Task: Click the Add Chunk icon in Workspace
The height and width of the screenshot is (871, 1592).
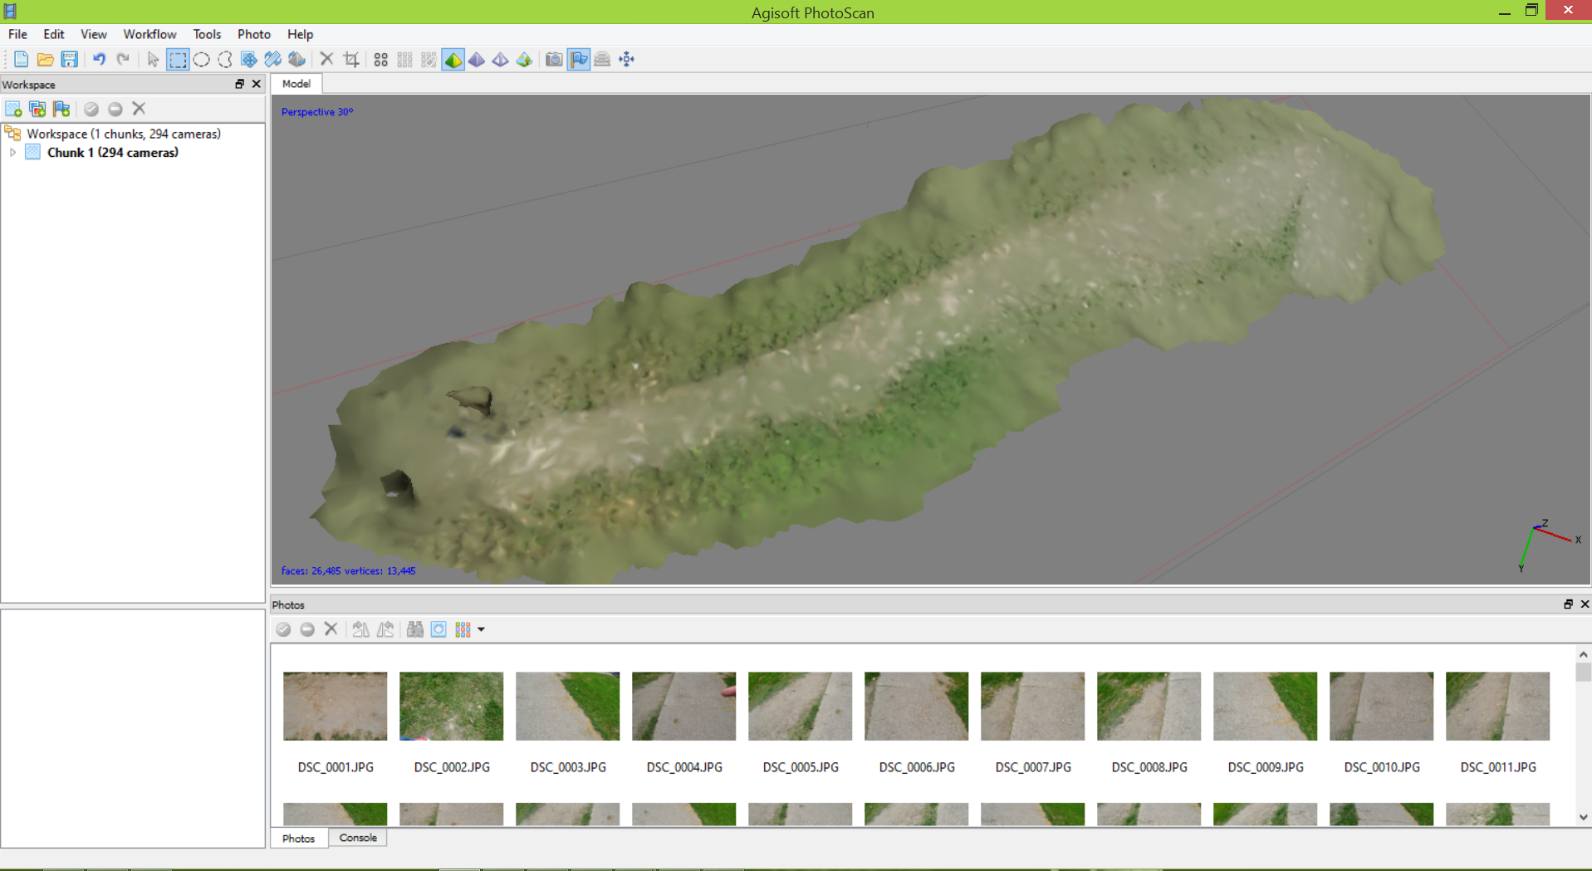Action: coord(13,109)
